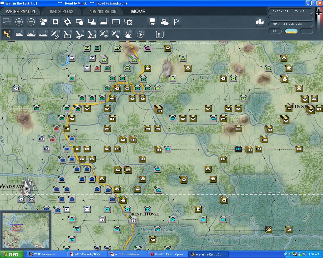Switch to Road To Minsk Opera window

pyautogui.click(x=168, y=254)
